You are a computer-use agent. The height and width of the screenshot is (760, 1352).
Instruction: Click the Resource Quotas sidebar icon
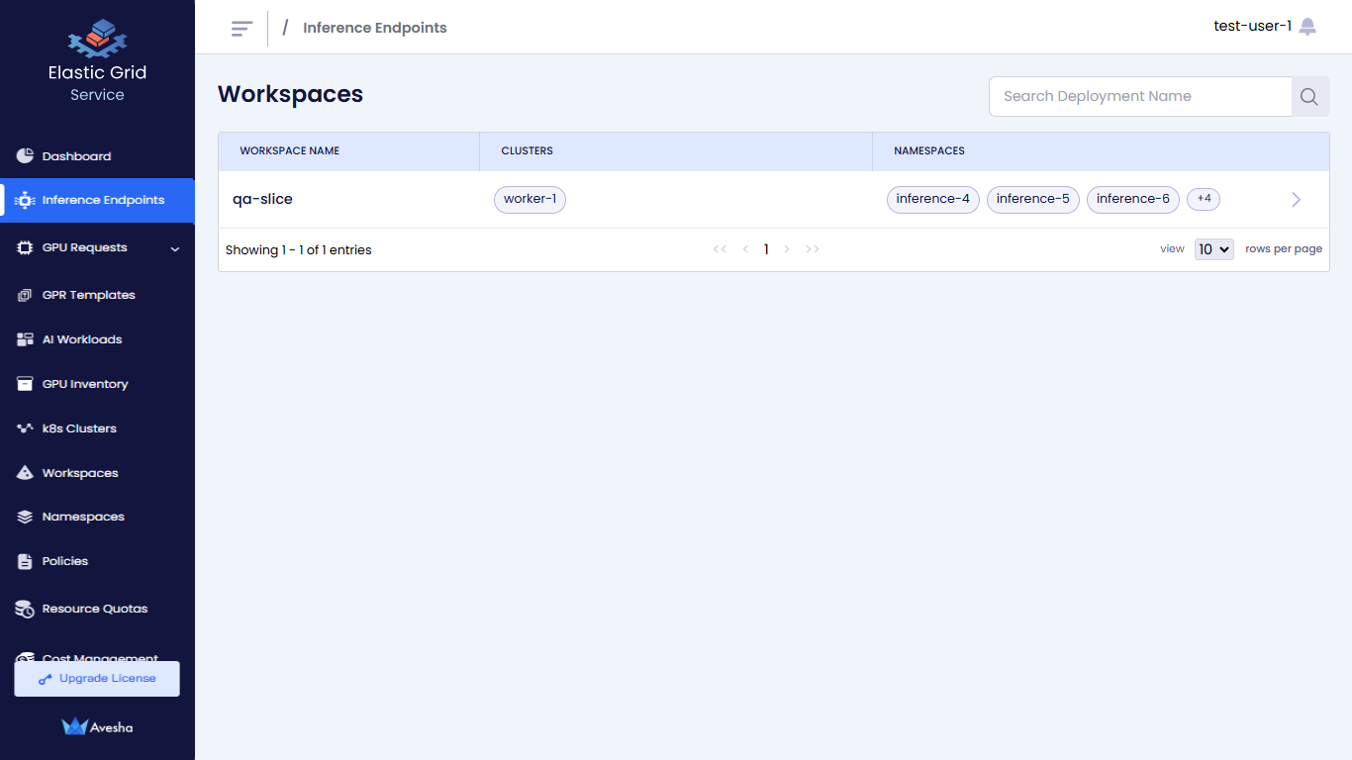[24, 608]
